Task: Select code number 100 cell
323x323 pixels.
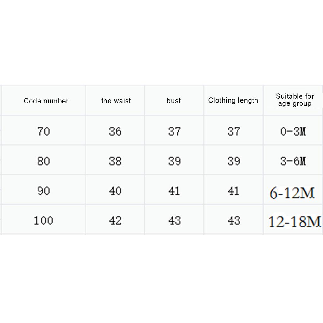Action: pyautogui.click(x=44, y=220)
